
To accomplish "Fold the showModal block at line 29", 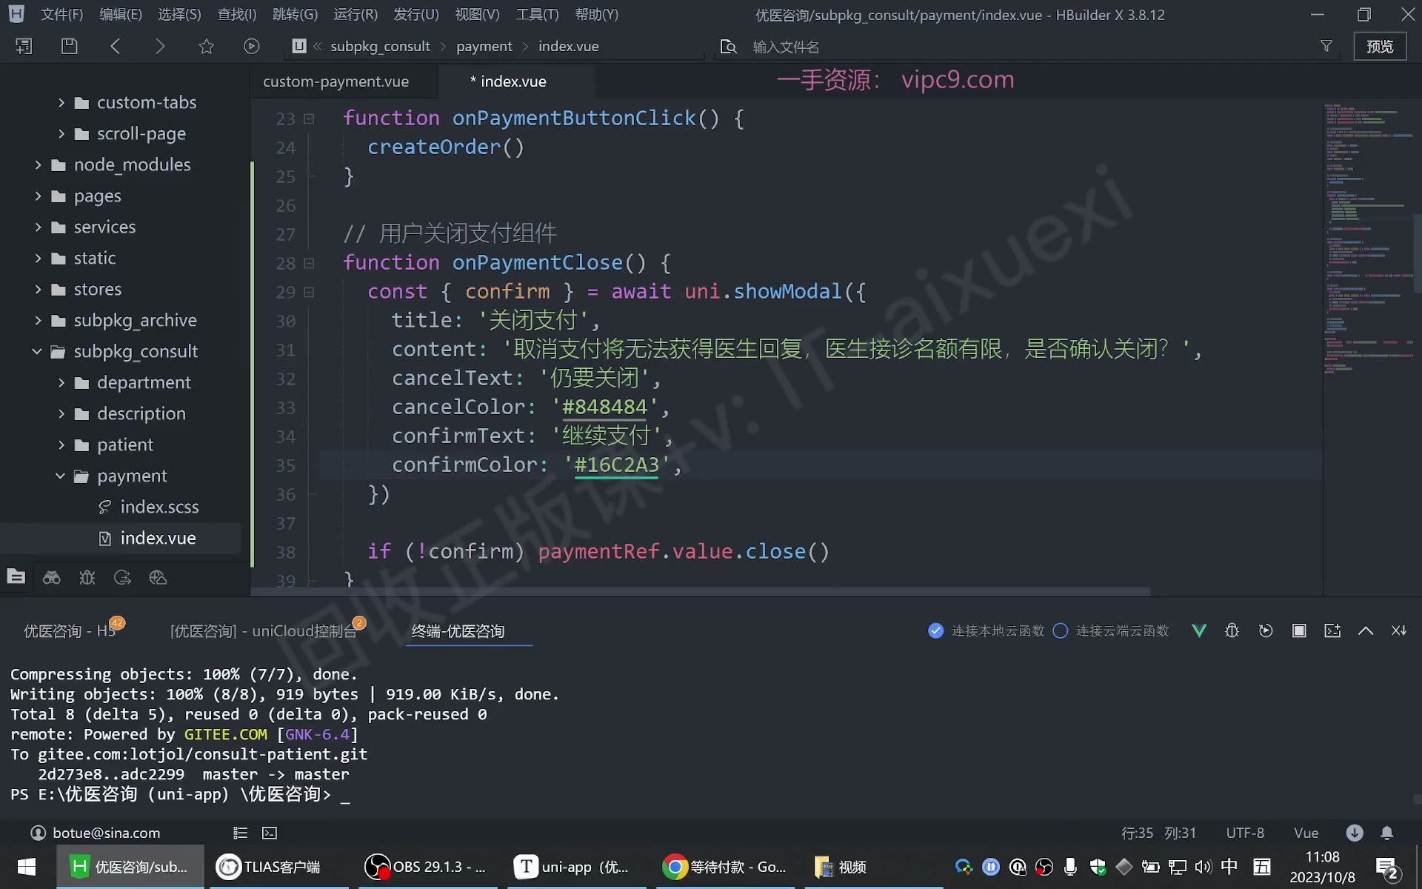I will [309, 292].
